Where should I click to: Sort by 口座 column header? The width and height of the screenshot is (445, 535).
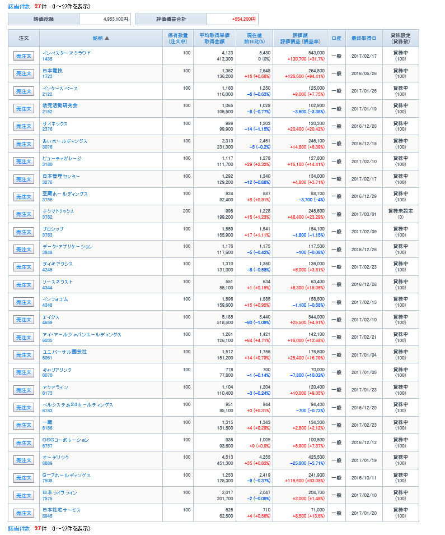pos(336,38)
